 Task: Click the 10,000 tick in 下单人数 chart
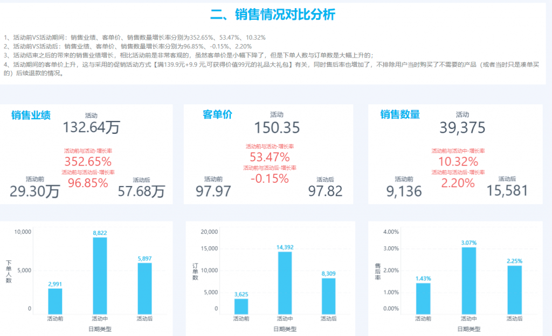point(23,232)
